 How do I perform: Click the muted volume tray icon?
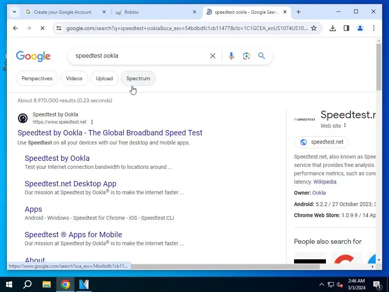tap(340, 284)
